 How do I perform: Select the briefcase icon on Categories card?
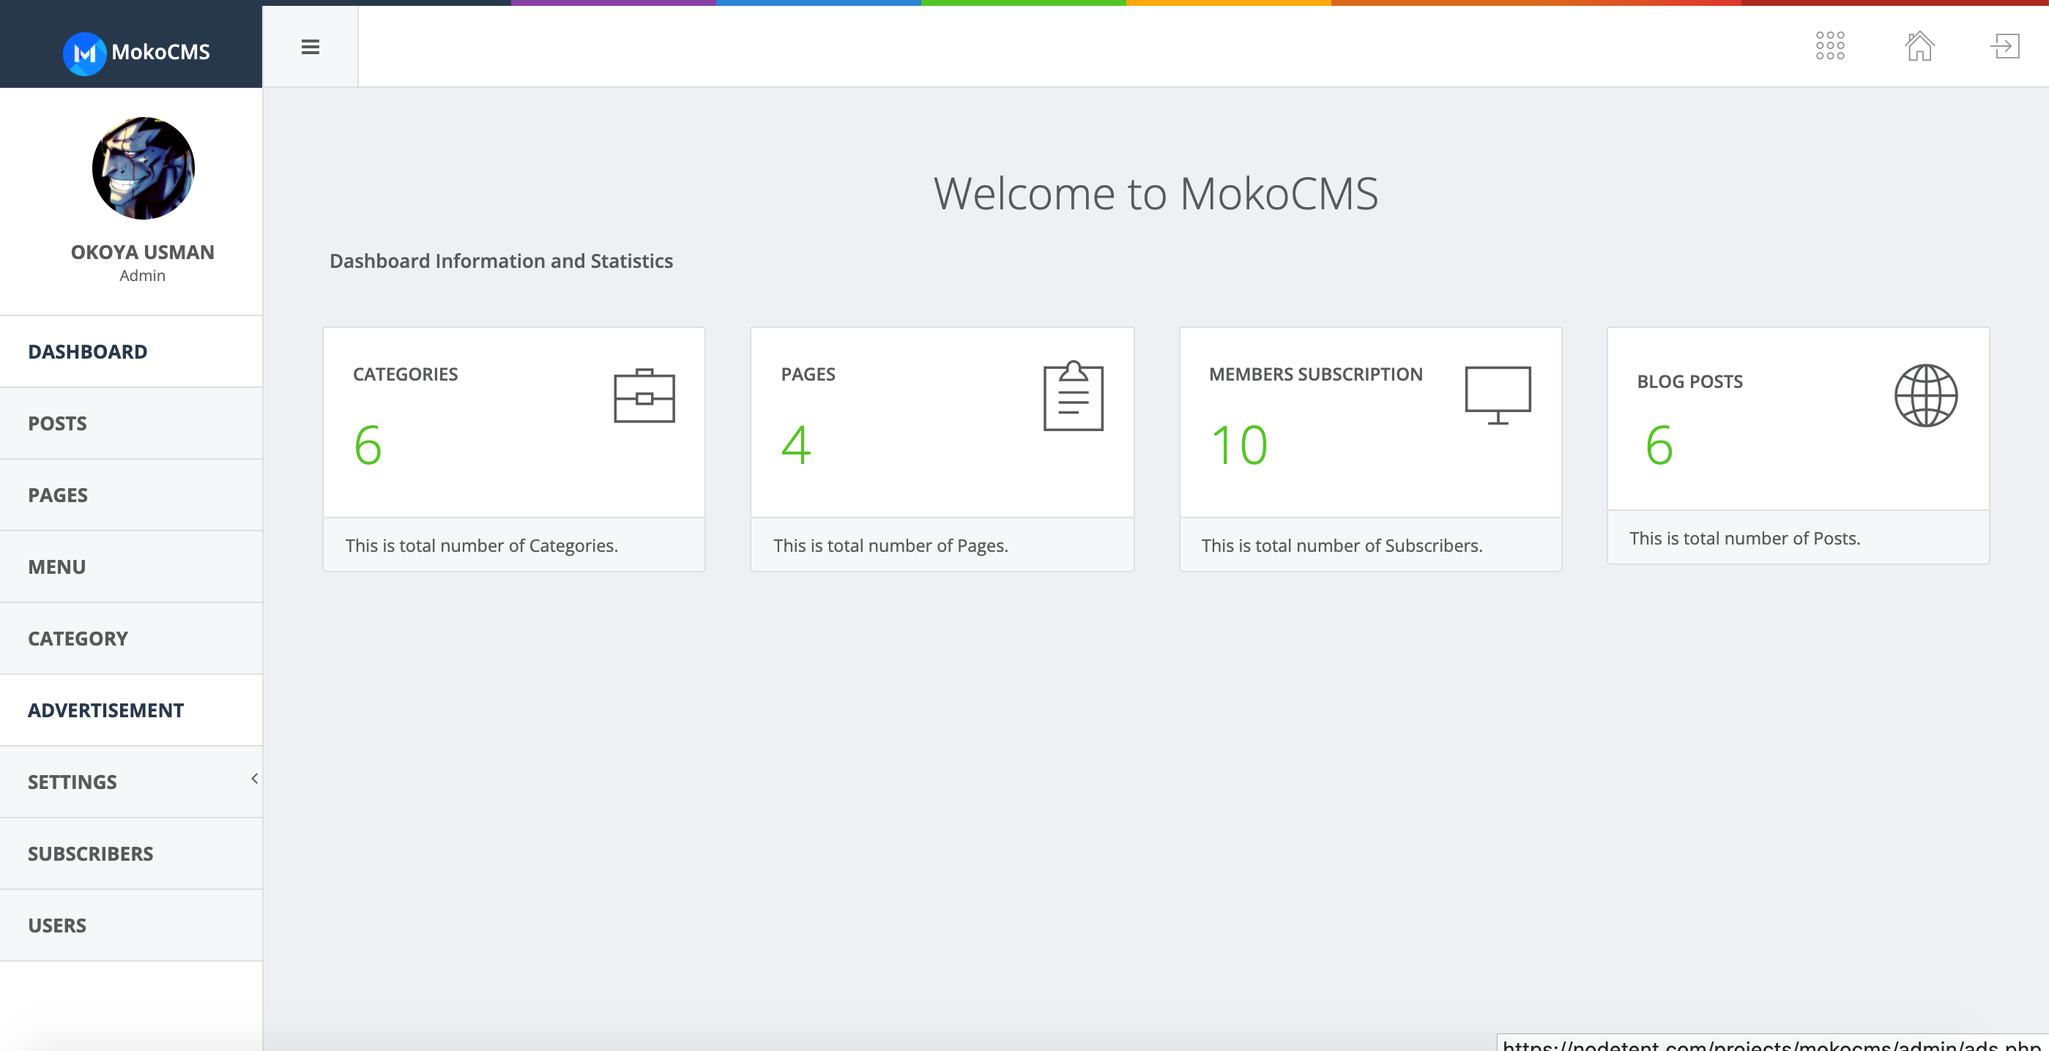[643, 395]
